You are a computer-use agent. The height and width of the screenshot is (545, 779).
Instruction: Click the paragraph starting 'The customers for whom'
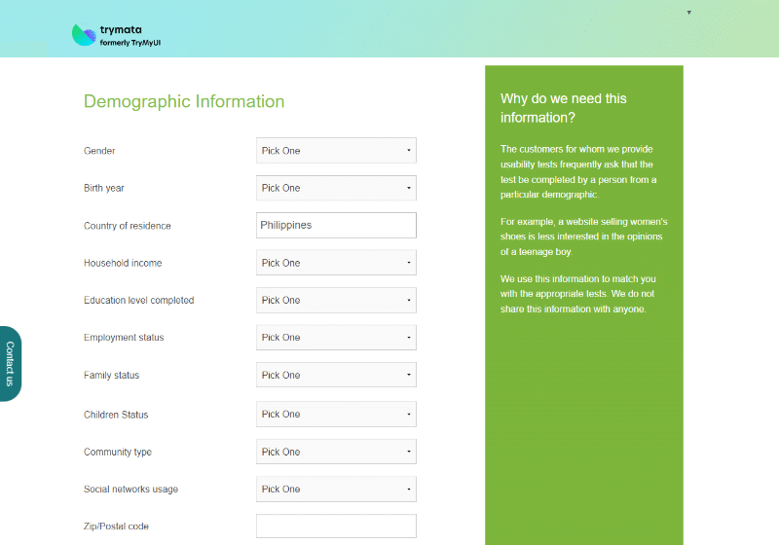coord(578,171)
